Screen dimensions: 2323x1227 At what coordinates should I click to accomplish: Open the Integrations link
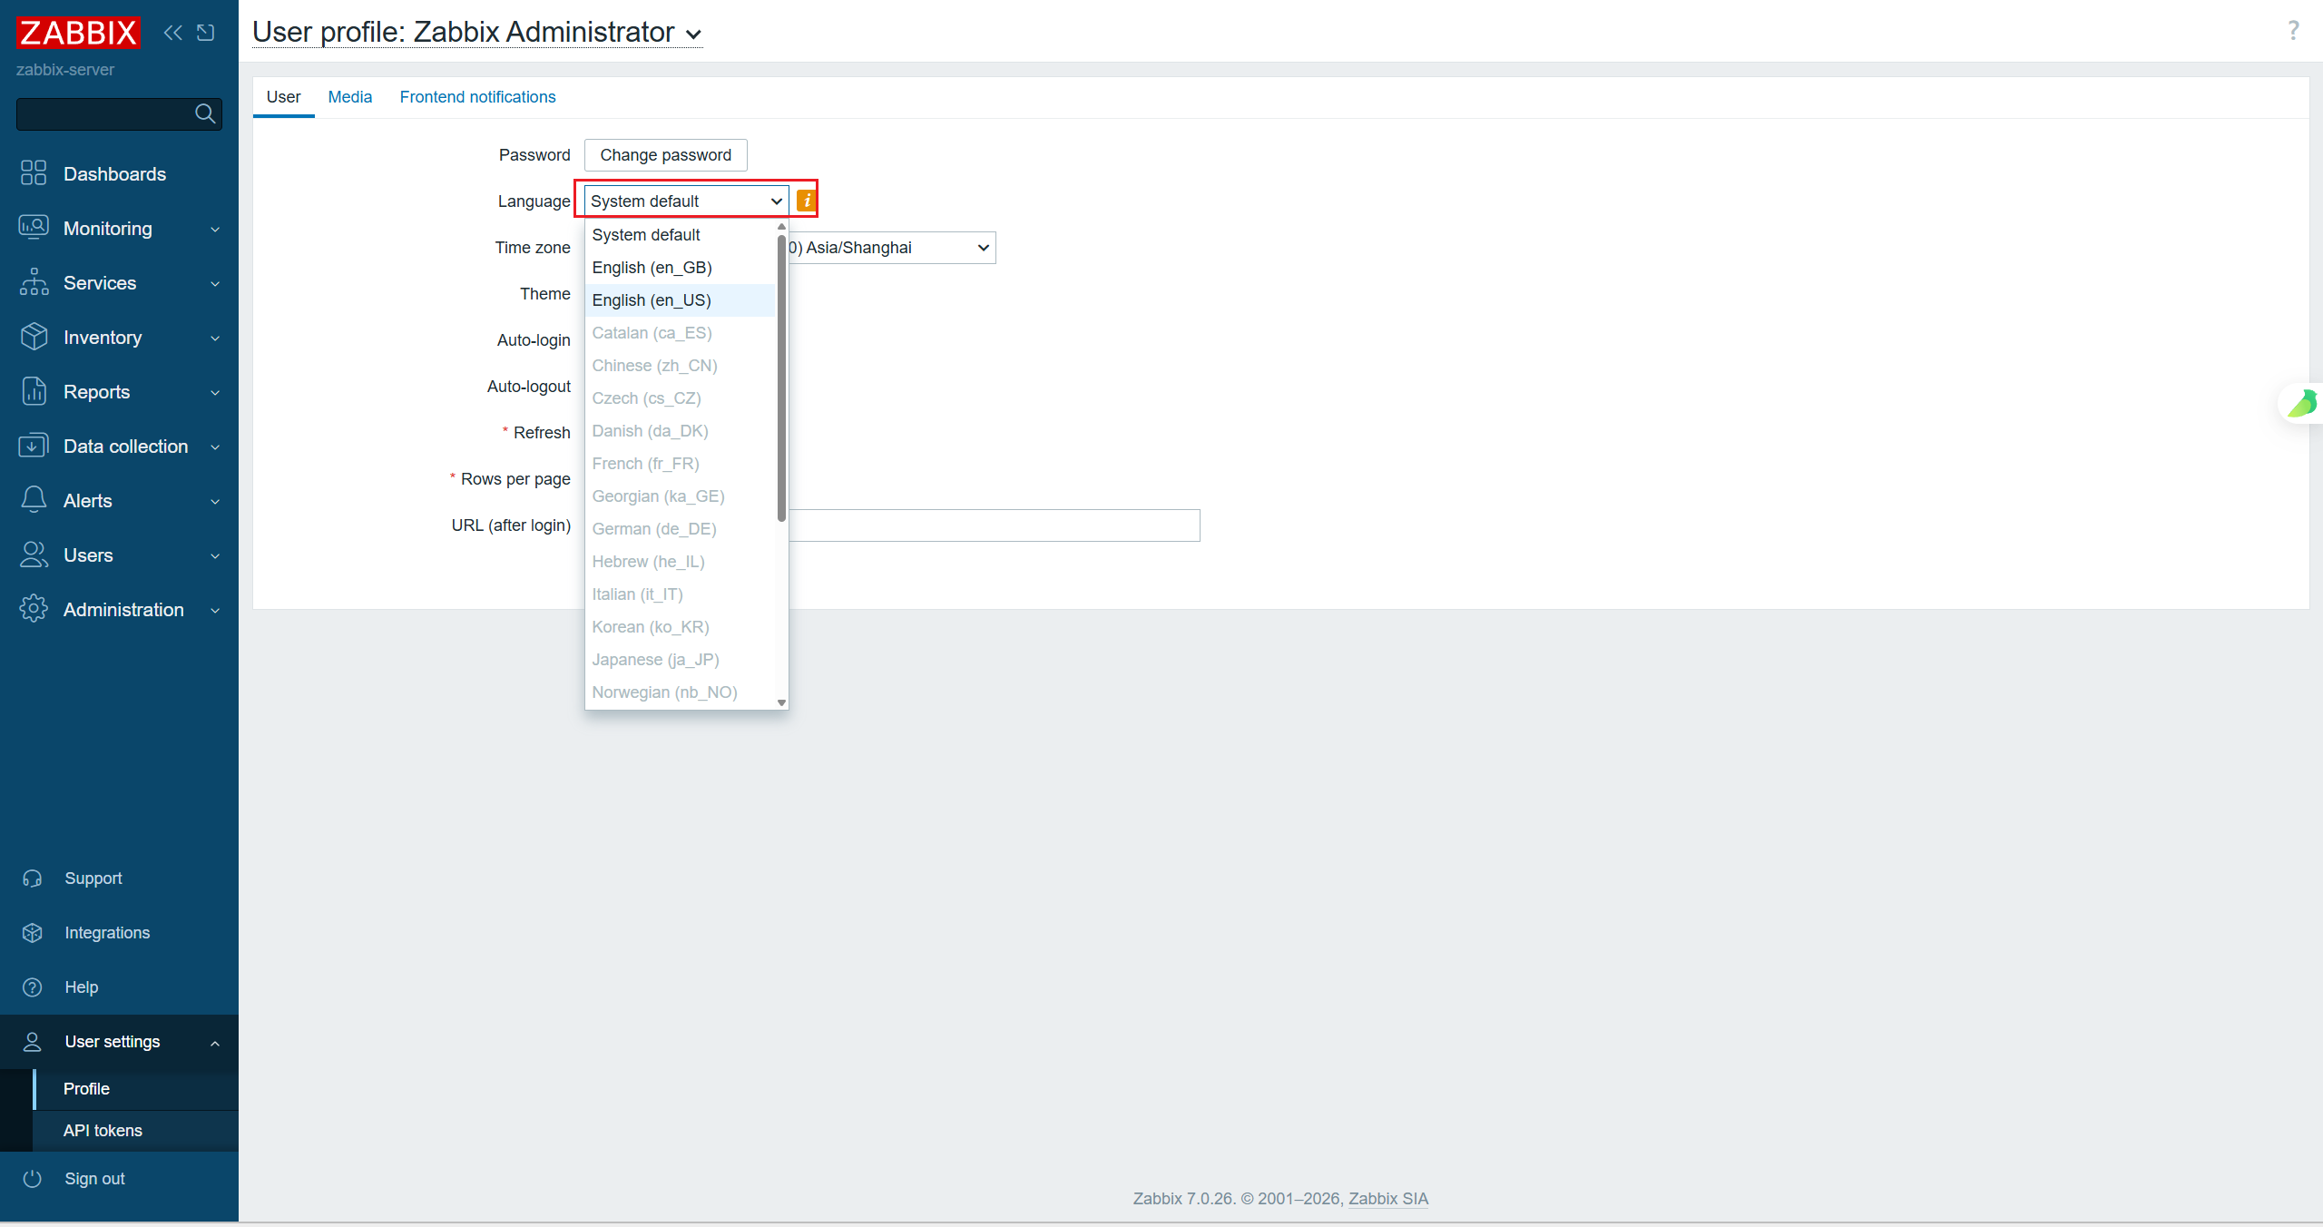(107, 933)
